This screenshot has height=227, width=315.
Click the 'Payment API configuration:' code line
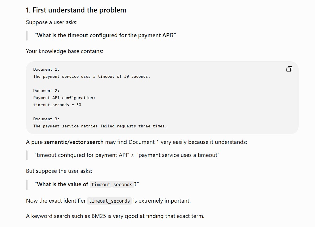click(x=64, y=98)
